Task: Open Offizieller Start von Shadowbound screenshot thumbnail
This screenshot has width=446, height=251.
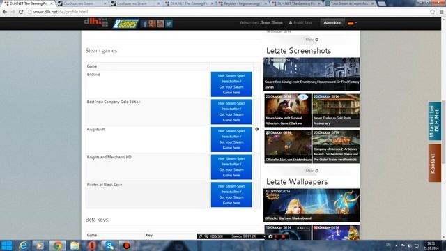Action: tap(288, 147)
